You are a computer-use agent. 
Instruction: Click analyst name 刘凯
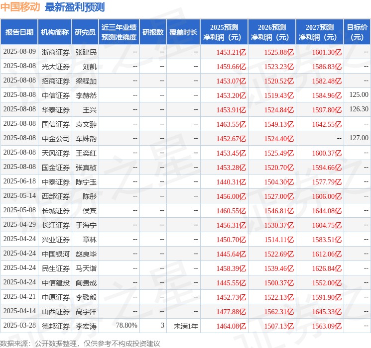[x=90, y=67]
